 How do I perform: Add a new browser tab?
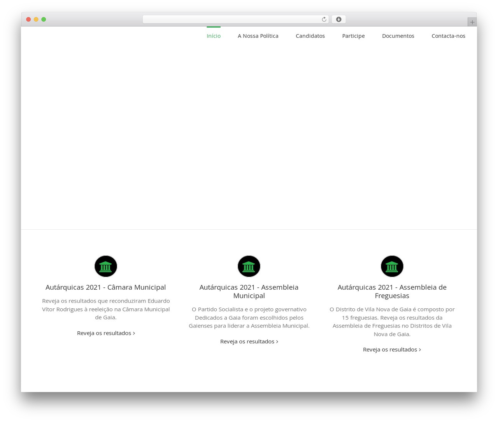tap(472, 22)
